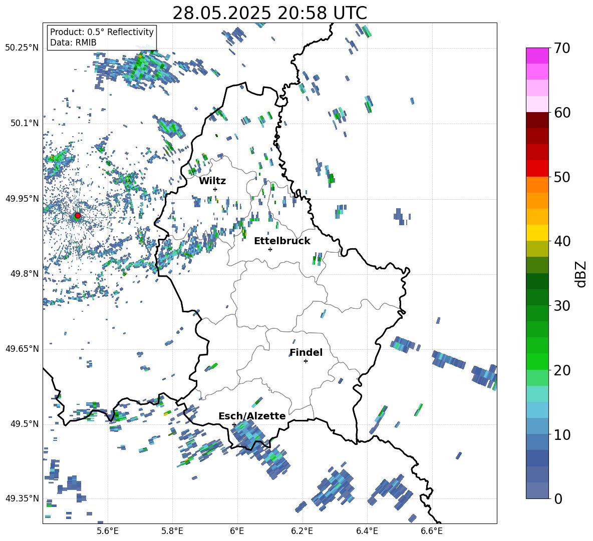The height and width of the screenshot is (541, 593).
Task: Click the 'Product: 0.5° Reflectivity' text
Action: 102,32
